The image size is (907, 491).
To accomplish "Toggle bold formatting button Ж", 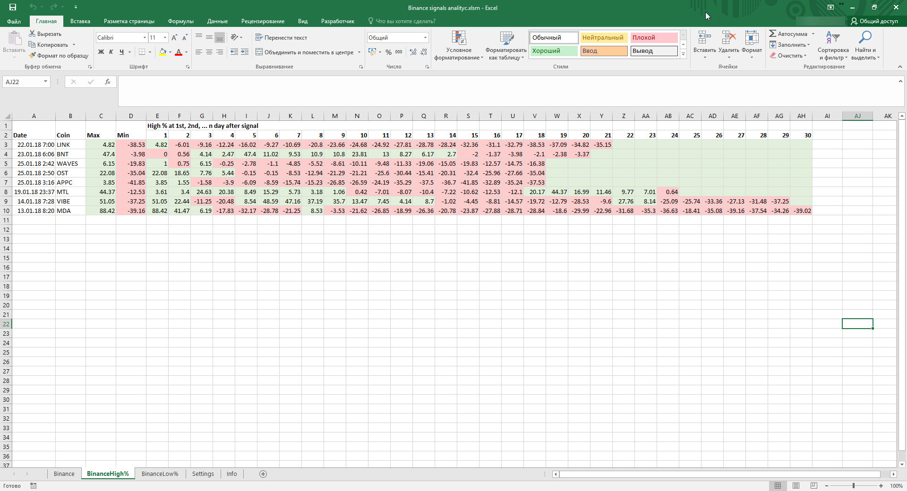I will tap(101, 52).
